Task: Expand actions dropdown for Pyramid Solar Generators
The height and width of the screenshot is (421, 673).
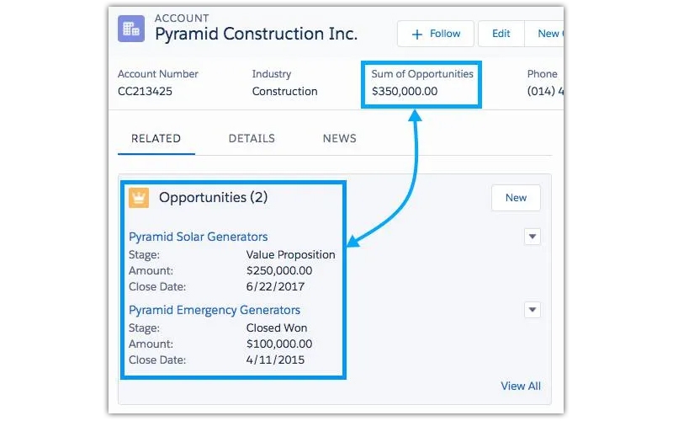Action: pos(532,237)
